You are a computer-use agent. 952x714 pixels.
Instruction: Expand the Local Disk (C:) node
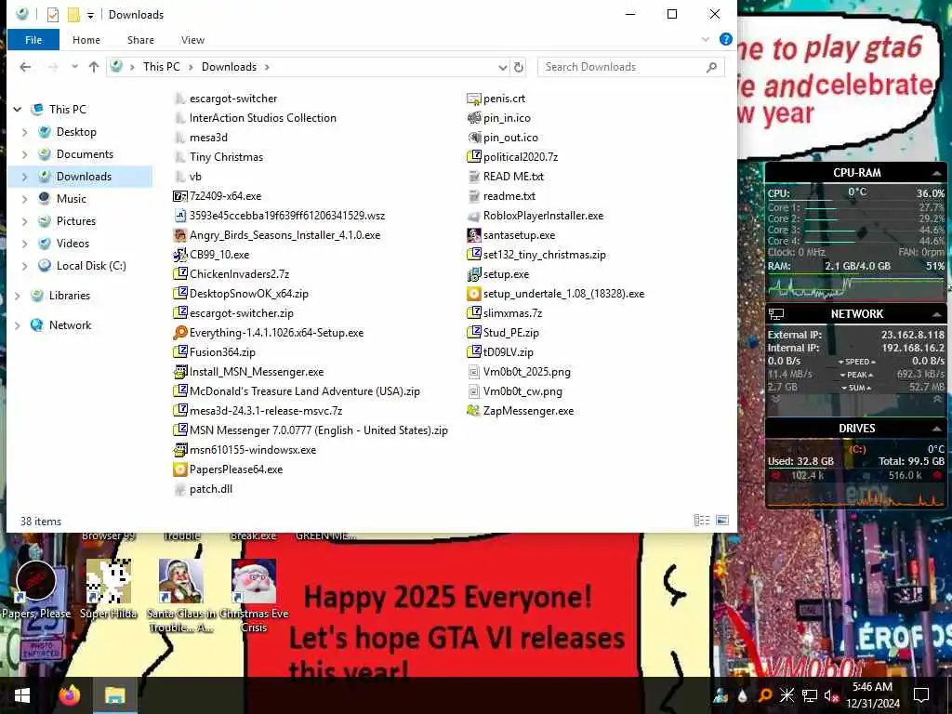point(25,266)
